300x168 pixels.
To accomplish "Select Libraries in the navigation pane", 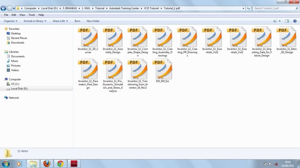I will [14, 52].
